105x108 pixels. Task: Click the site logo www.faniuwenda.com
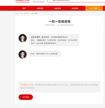[x=22, y=1]
